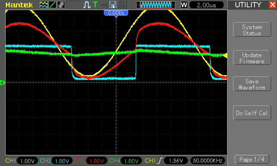This screenshot has width=277, height=166.
Task: Click the channel 4 ground marker
Action: pos(2,83)
